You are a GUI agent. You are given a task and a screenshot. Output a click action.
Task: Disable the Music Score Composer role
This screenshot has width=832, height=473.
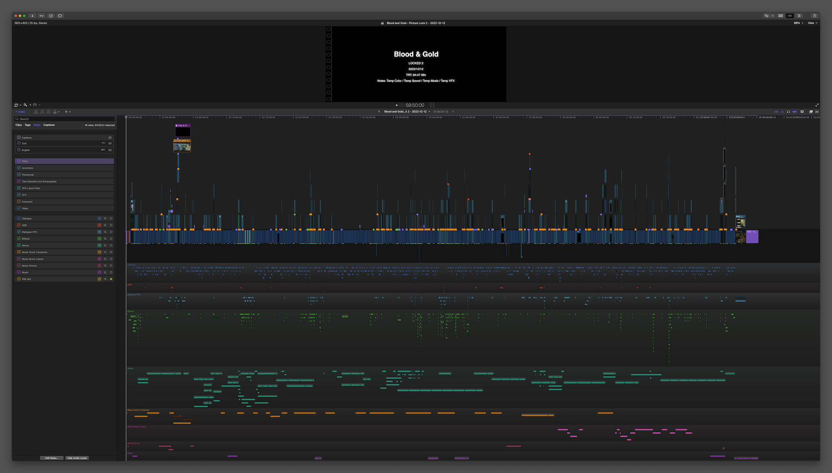(x=19, y=252)
